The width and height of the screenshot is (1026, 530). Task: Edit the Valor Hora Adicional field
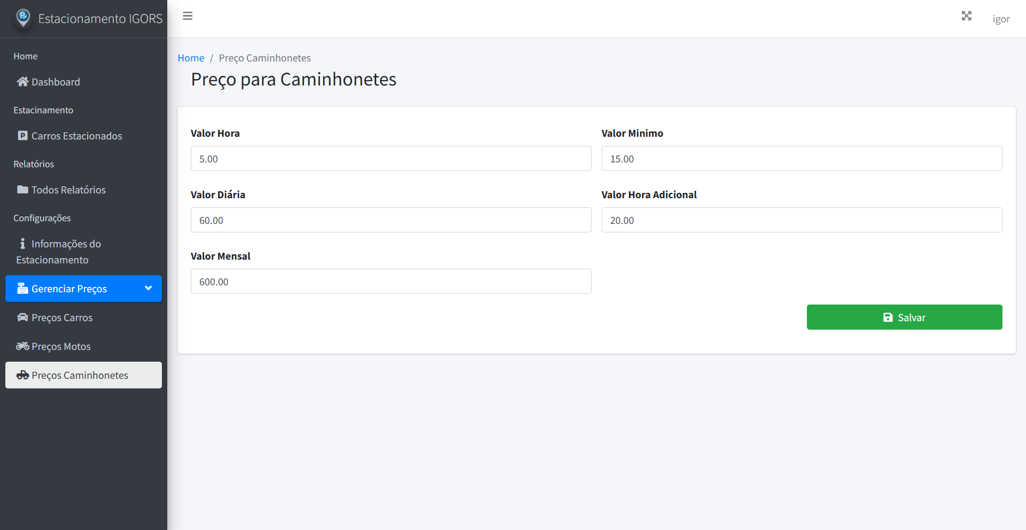coord(802,220)
